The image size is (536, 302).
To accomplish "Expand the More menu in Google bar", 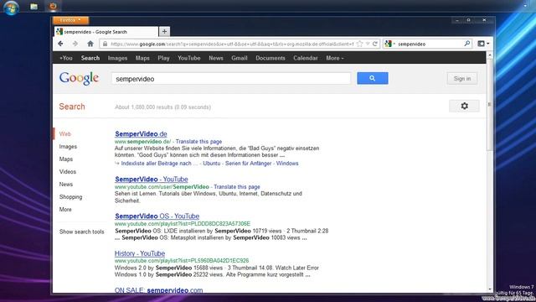I will point(335,58).
